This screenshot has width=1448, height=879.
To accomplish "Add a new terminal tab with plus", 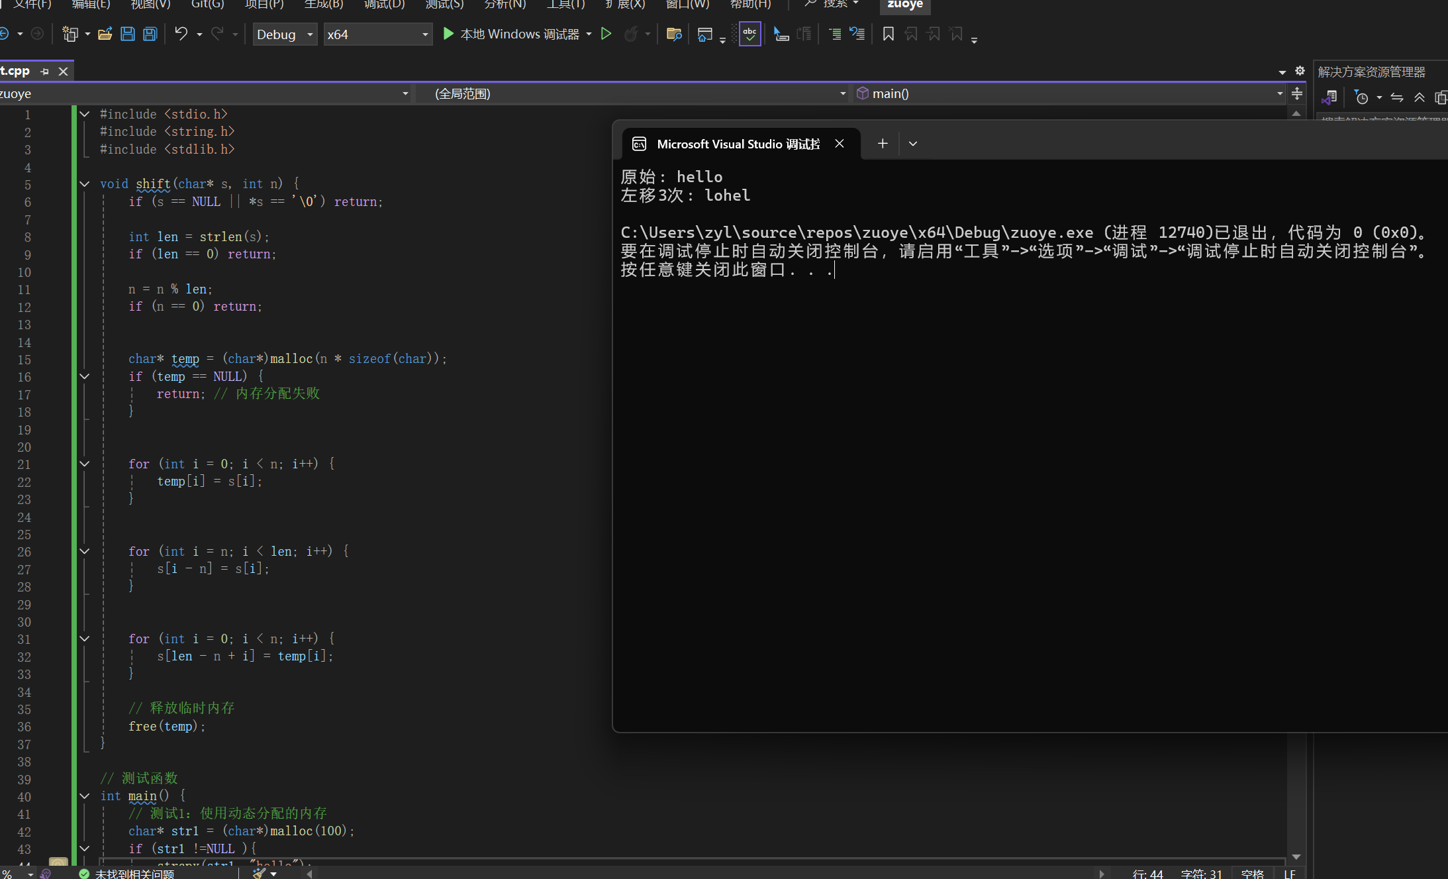I will pyautogui.click(x=883, y=144).
